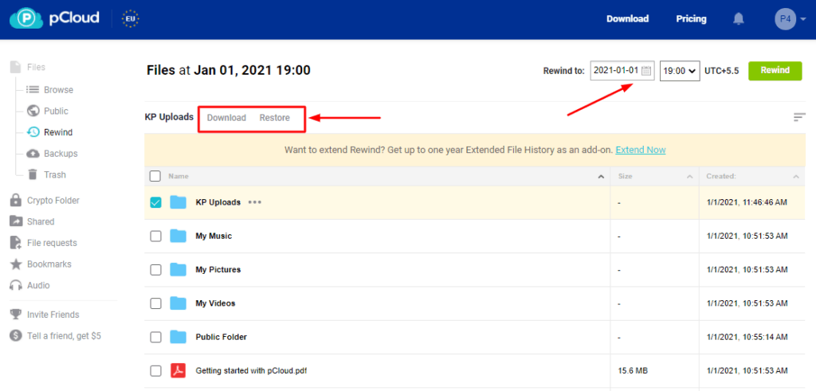Open Audio in the sidebar
816x391 pixels.
click(38, 285)
